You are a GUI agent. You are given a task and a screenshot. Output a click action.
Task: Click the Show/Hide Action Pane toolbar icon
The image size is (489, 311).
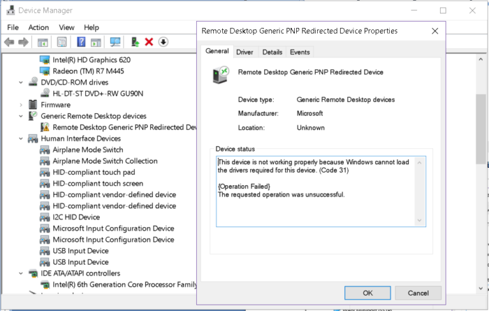96,42
